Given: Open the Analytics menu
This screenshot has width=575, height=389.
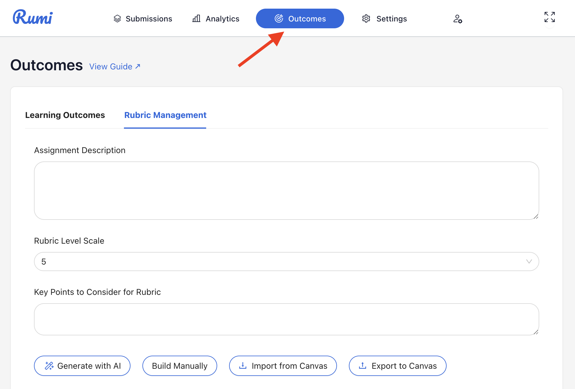Looking at the screenshot, I should coord(222,19).
